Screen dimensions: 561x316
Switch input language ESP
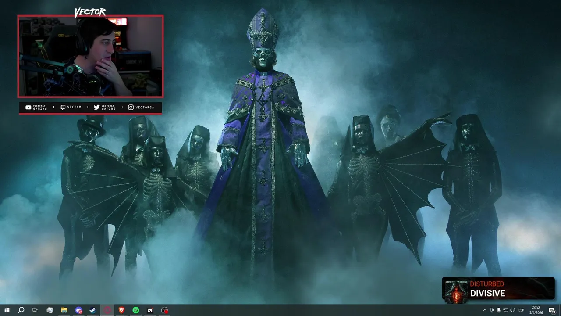pos(522,310)
